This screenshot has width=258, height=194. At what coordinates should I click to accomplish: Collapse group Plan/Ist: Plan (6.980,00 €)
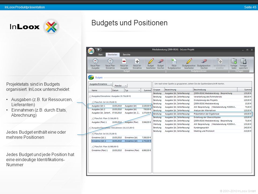[x=93, y=147]
